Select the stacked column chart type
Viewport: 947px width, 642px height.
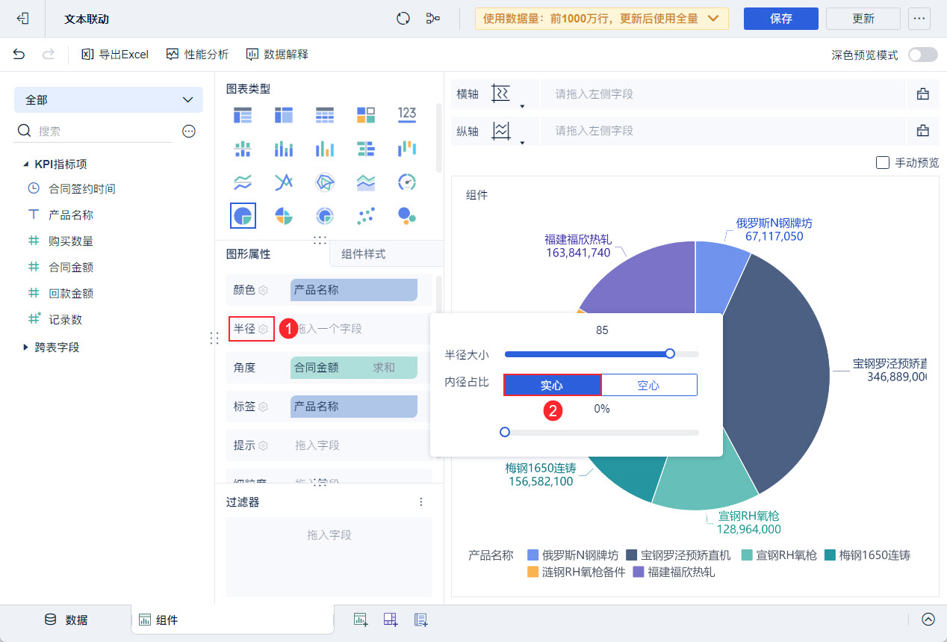[284, 149]
